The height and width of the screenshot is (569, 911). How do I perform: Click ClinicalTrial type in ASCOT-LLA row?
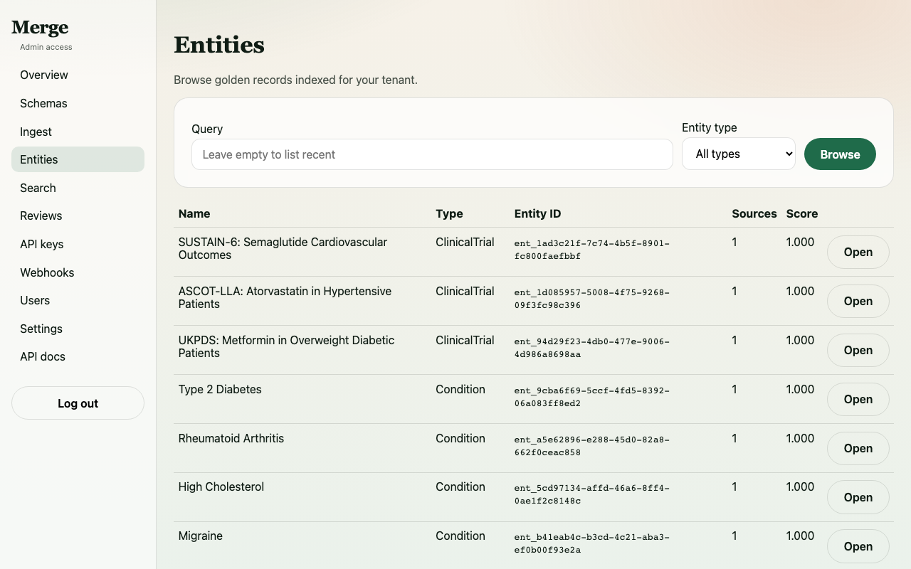[x=465, y=291]
